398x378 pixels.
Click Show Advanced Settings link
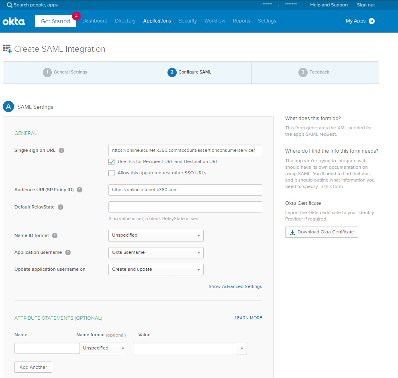coord(235,286)
